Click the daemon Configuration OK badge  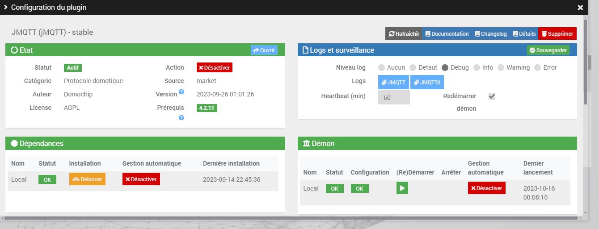(360, 189)
